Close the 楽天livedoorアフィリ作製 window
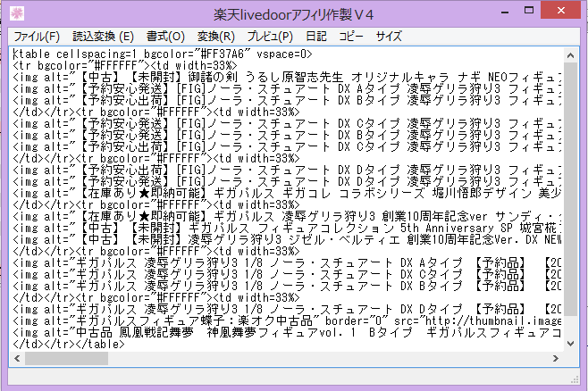Image resolution: width=588 pixels, height=391 pixels. (x=560, y=11)
